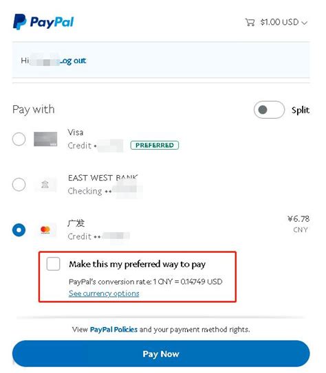Click the Pay Now button
The height and width of the screenshot is (373, 326).
(161, 354)
